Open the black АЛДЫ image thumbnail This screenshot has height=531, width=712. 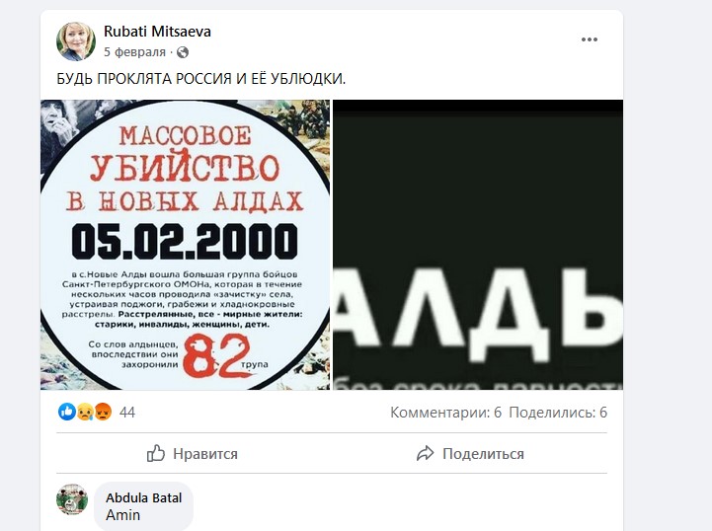478,245
